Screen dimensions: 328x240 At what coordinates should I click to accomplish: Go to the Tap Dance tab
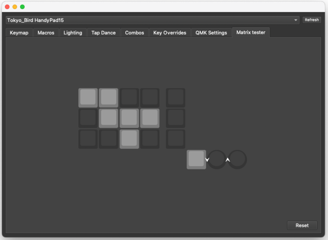(x=103, y=33)
